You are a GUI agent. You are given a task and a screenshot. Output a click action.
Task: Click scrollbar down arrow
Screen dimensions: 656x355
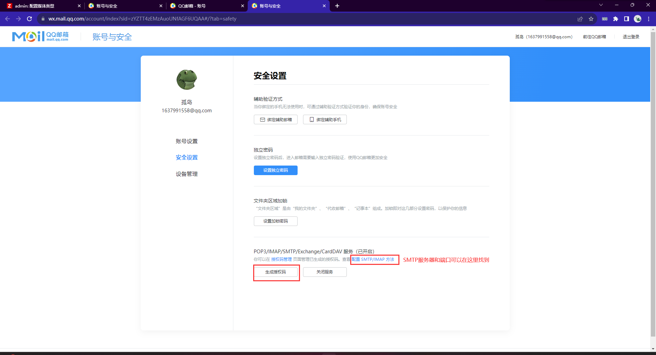(653, 349)
